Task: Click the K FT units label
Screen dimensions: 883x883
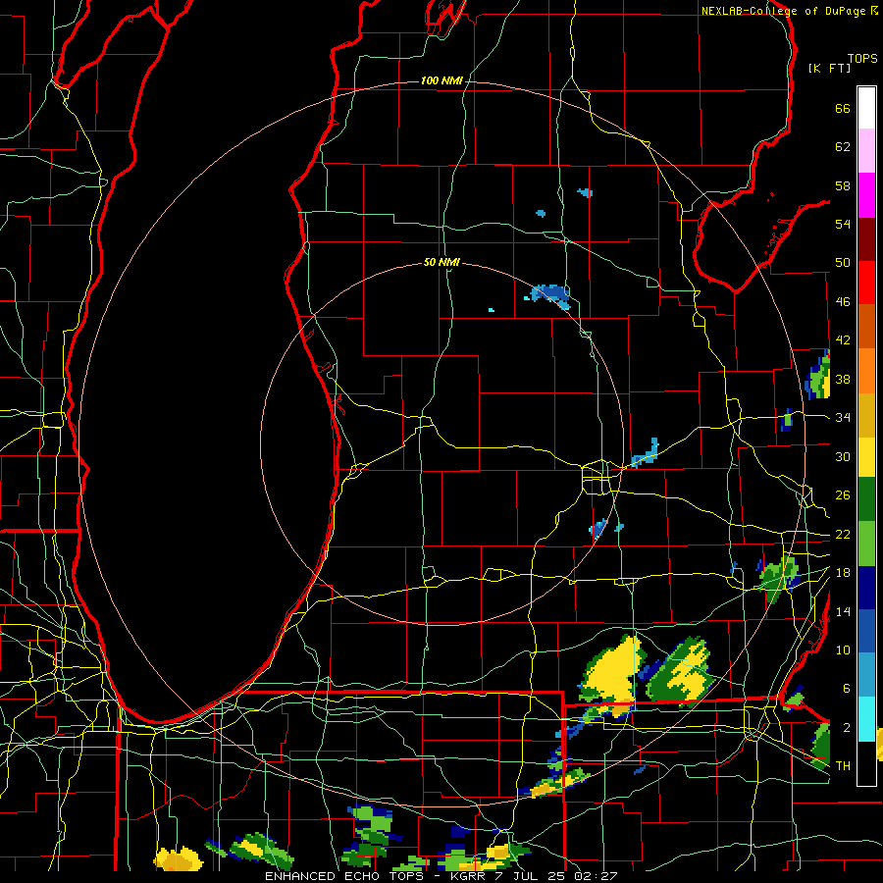Action: 829,68
